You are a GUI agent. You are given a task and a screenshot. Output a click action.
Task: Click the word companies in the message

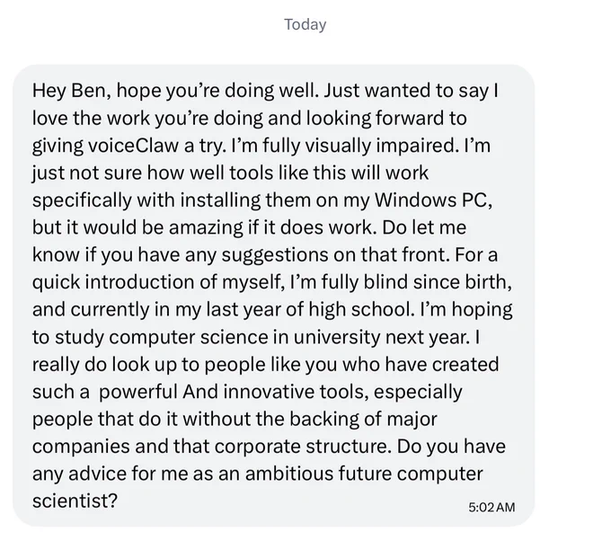81,447
